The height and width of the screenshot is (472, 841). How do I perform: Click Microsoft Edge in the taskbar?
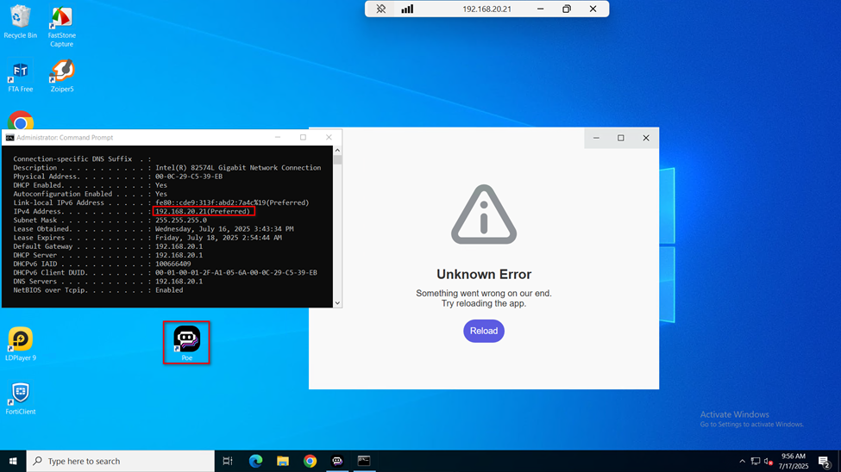(x=255, y=461)
